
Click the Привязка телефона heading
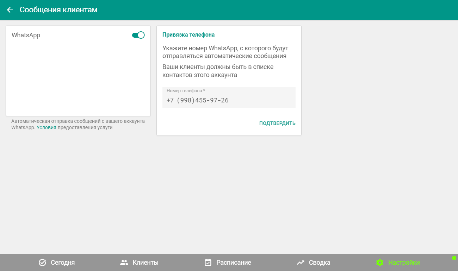coord(188,35)
